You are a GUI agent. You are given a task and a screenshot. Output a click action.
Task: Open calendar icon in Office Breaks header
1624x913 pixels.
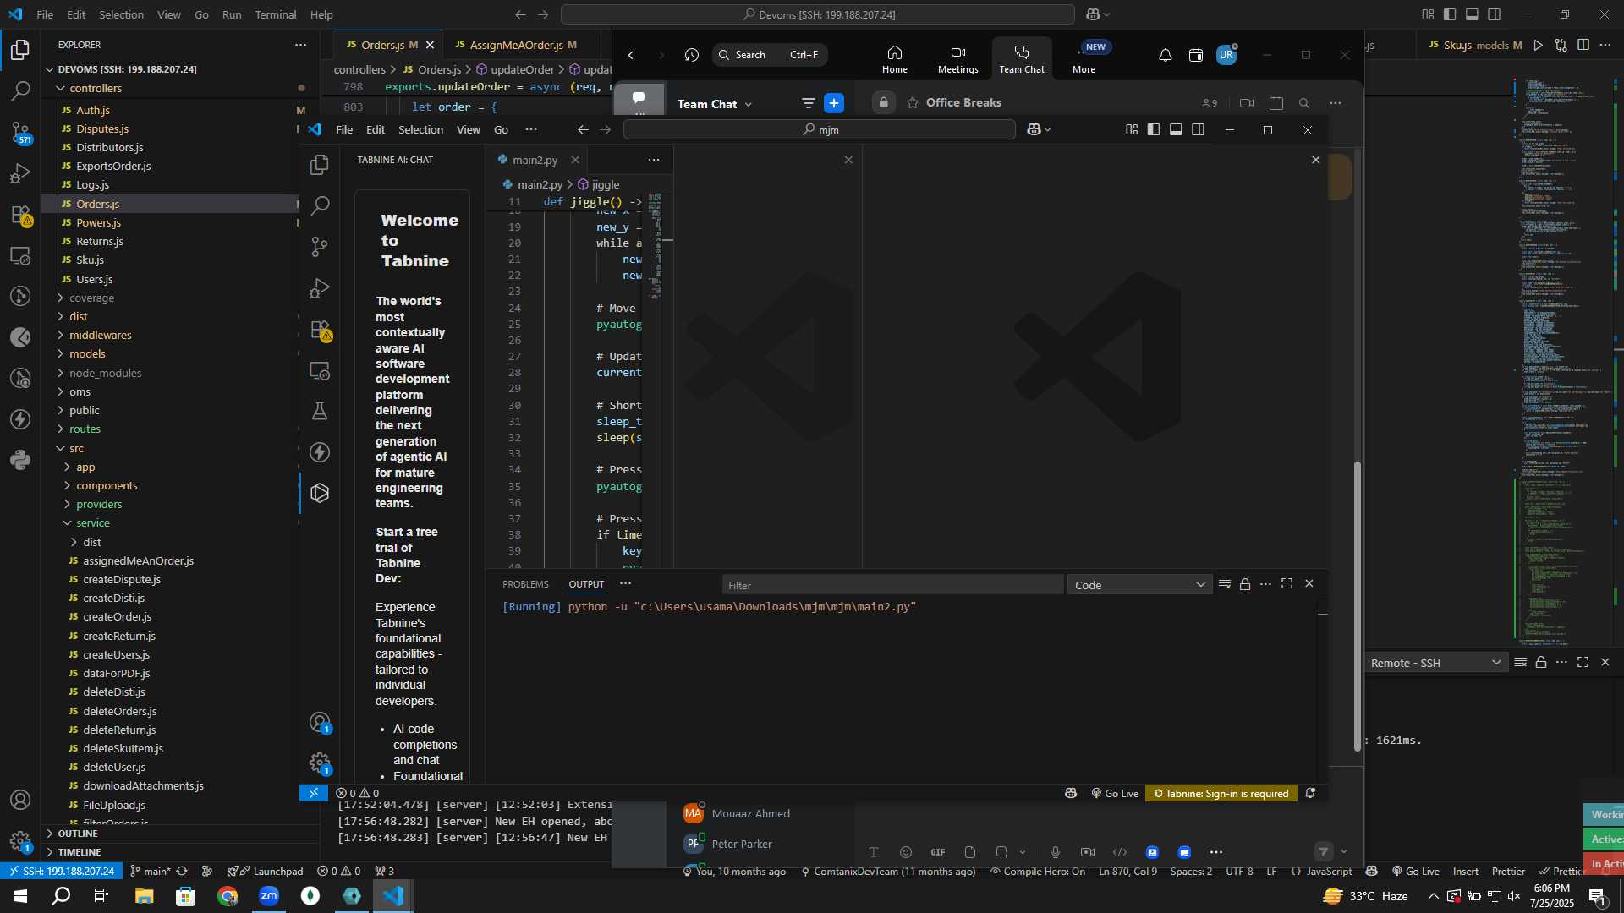[1276, 103]
